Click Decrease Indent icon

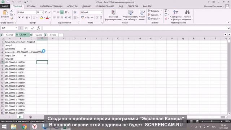[x=66, y=18]
